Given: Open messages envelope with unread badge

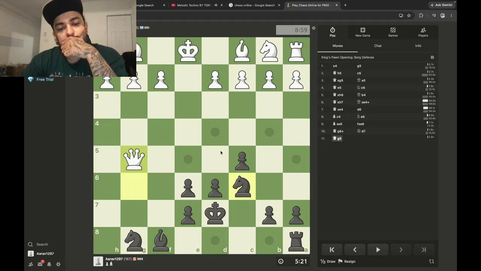Looking at the screenshot, I should pyautogui.click(x=40, y=264).
